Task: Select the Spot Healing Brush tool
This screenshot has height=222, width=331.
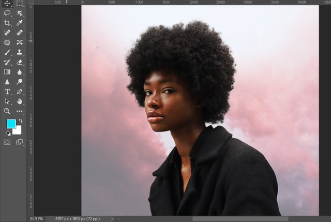Action: coord(7,33)
